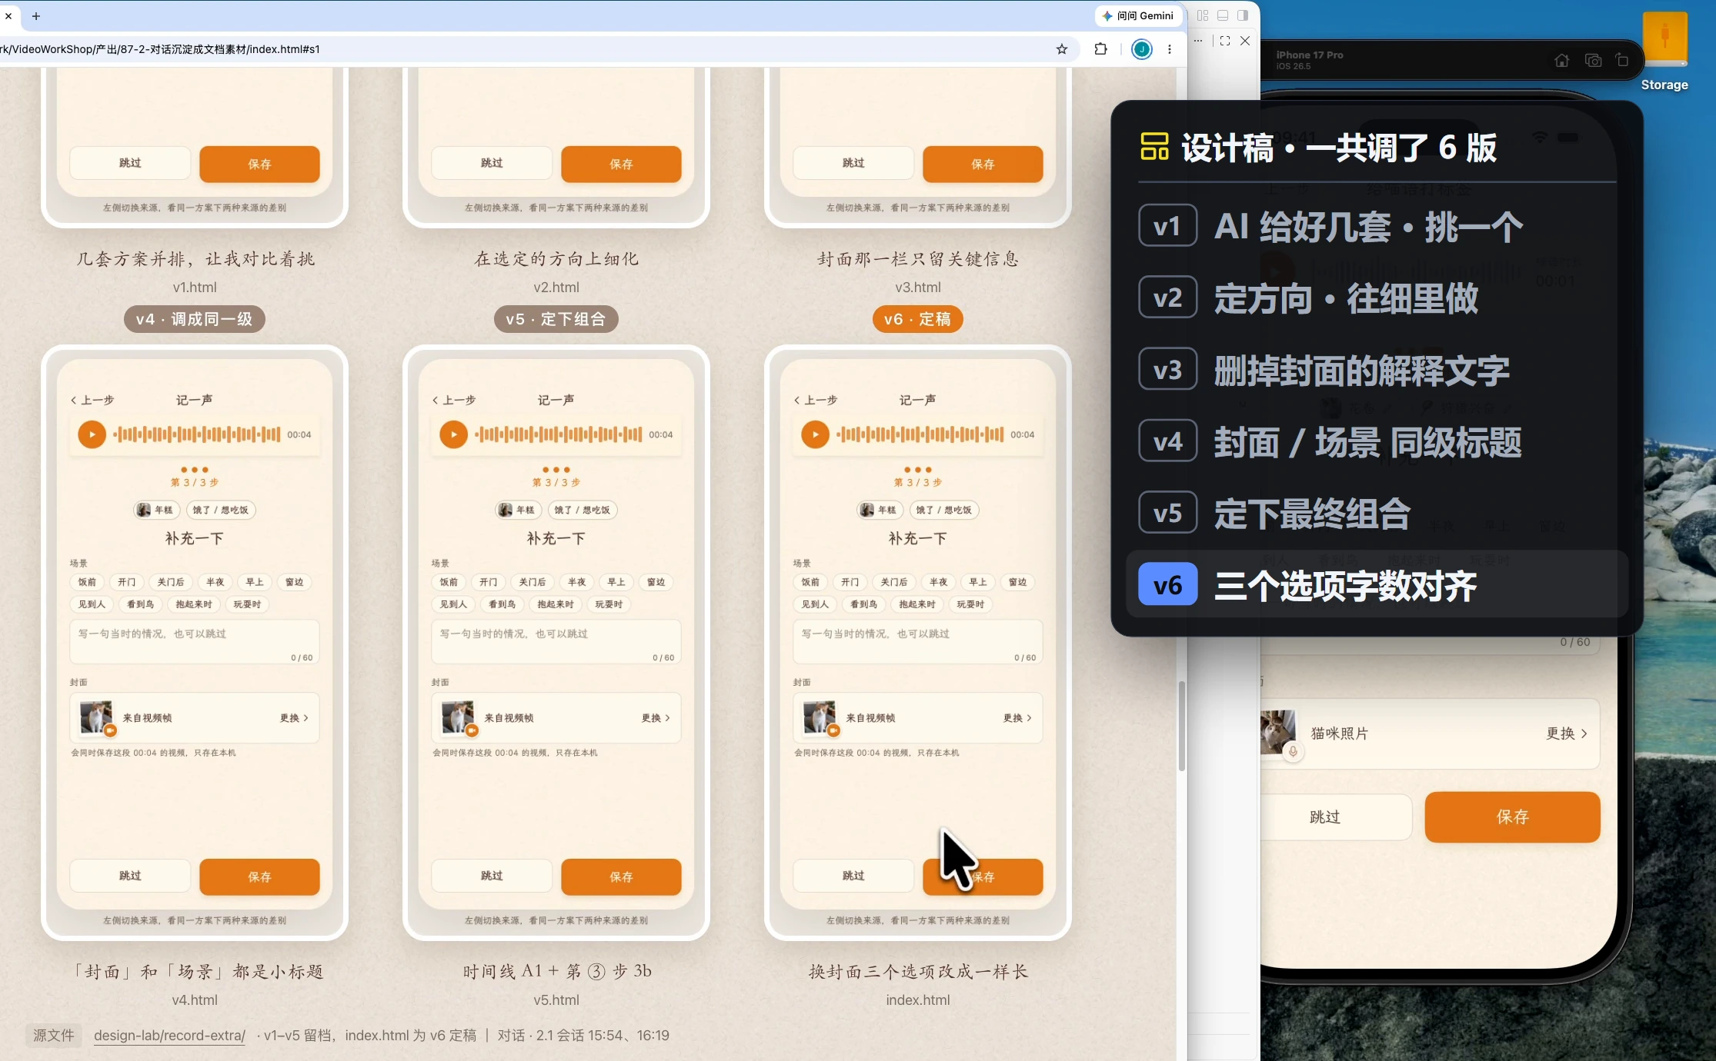Image resolution: width=1716 pixels, height=1061 pixels.
Task: Select 窗边 tag in v6 mockup
Action: [x=1017, y=582]
